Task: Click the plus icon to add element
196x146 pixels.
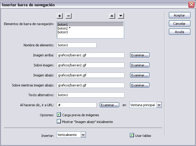Action: (x=60, y=16)
